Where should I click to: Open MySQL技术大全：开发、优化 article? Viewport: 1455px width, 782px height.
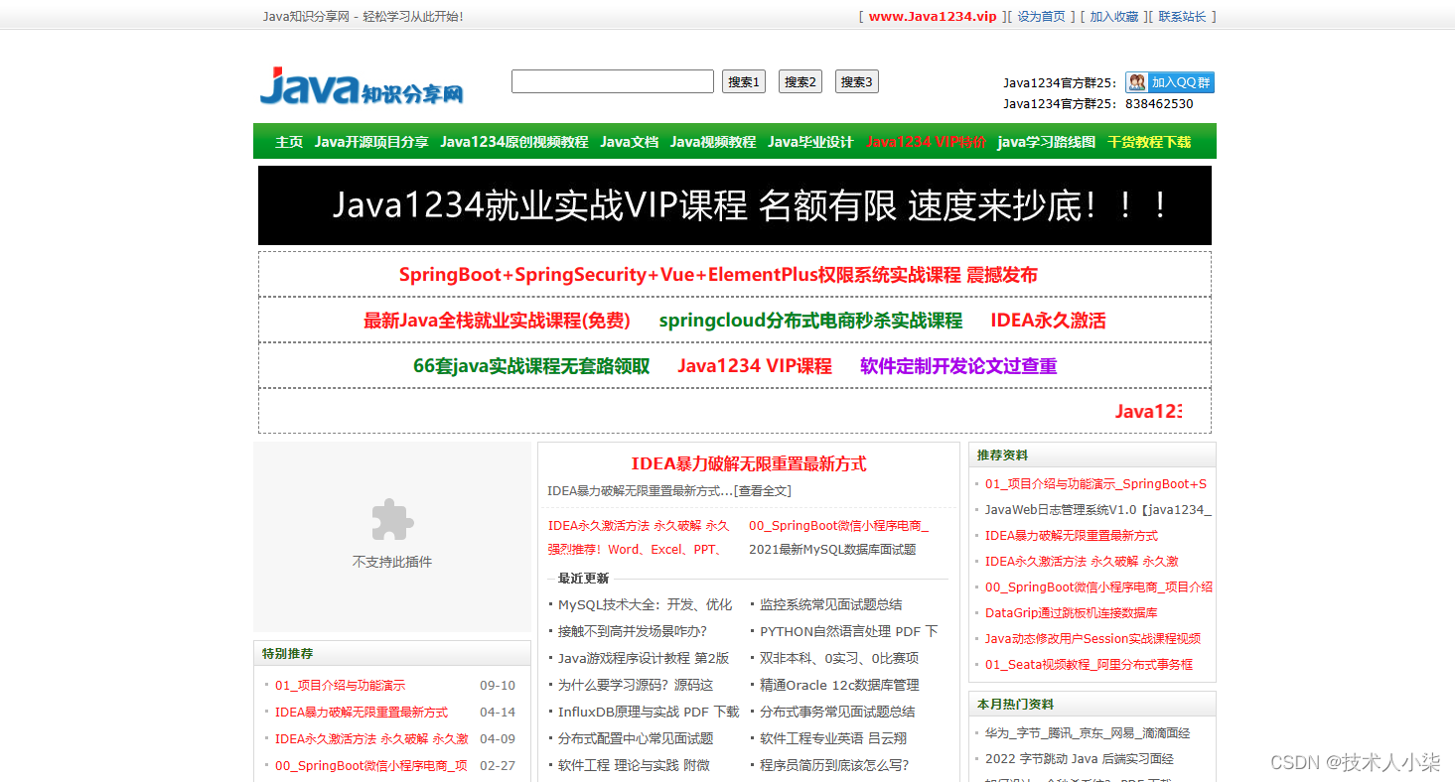click(x=646, y=604)
